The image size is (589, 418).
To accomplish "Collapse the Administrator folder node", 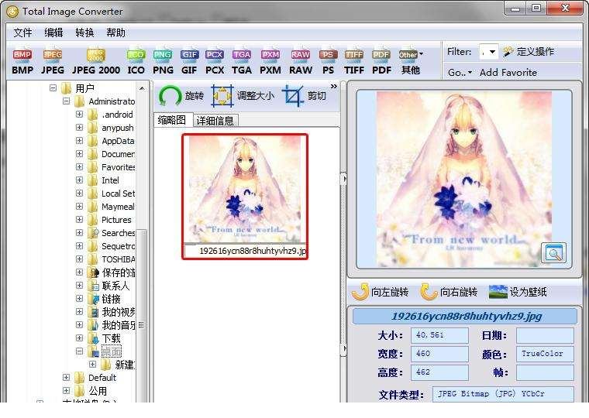I will click(66, 101).
